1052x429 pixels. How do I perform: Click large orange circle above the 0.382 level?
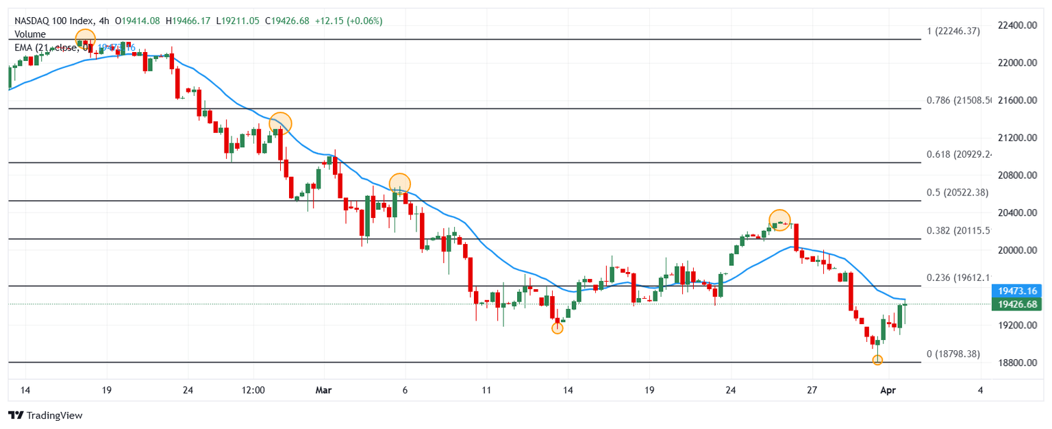(x=779, y=220)
